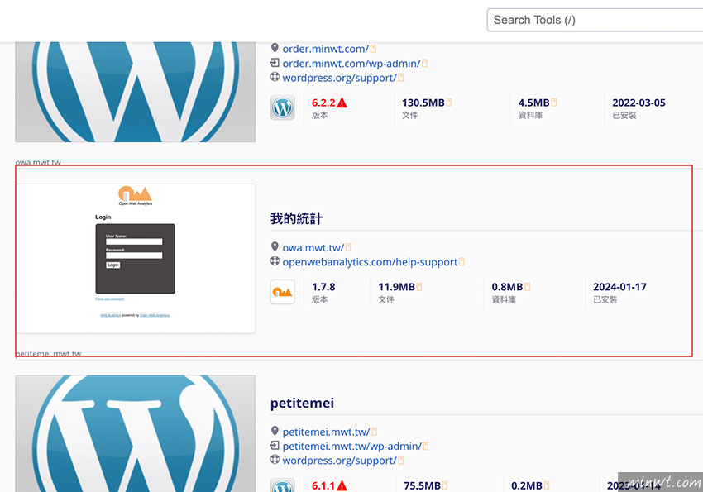
Task: Click install date 2024-01-17
Action: [619, 287]
